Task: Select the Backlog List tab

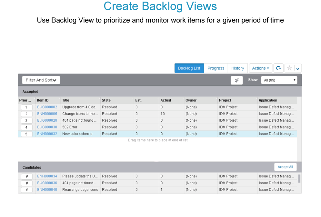Action: pos(189,68)
